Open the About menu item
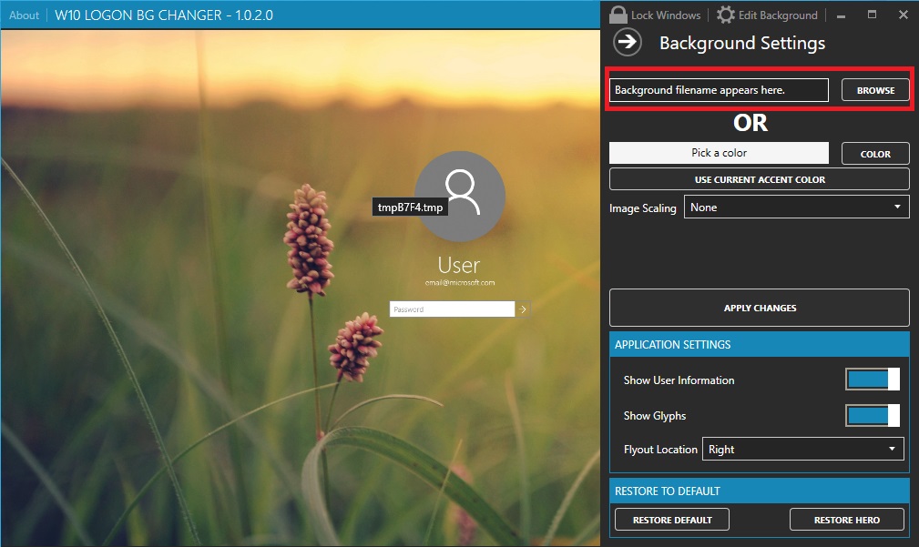The height and width of the screenshot is (547, 919). (24, 15)
